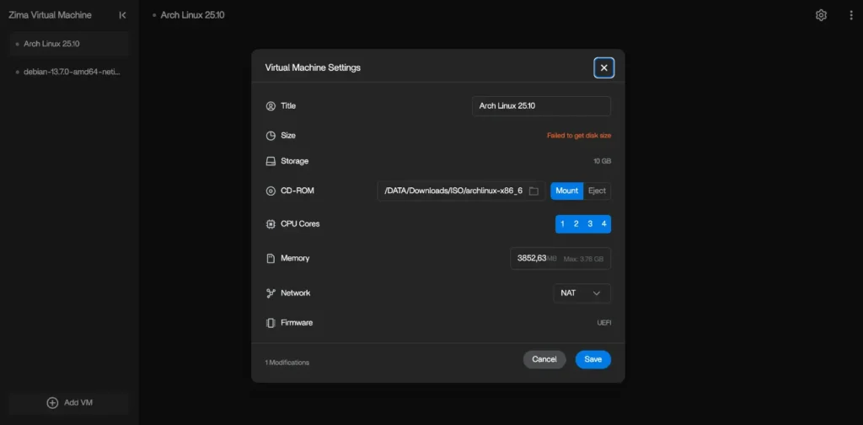Click the 'Zima Virtual Machine' sidebar heading
This screenshot has height=425, width=863.
pos(50,15)
